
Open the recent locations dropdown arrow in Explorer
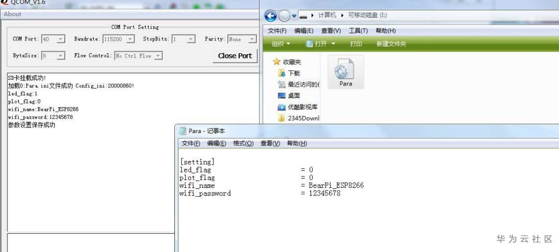tap(294, 16)
